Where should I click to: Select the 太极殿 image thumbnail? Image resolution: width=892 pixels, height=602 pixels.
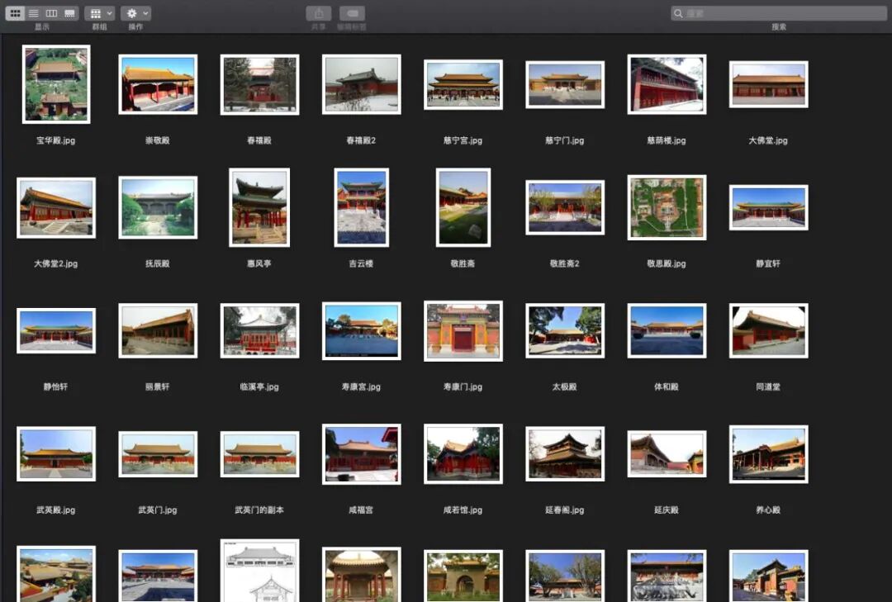click(565, 330)
